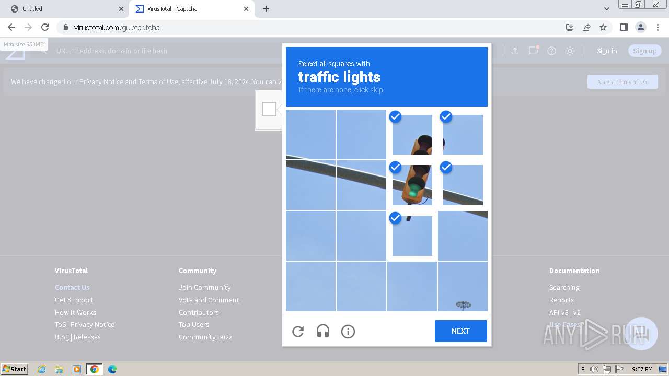Bookmark this page with star icon
This screenshot has height=376, width=669.
coord(603,27)
